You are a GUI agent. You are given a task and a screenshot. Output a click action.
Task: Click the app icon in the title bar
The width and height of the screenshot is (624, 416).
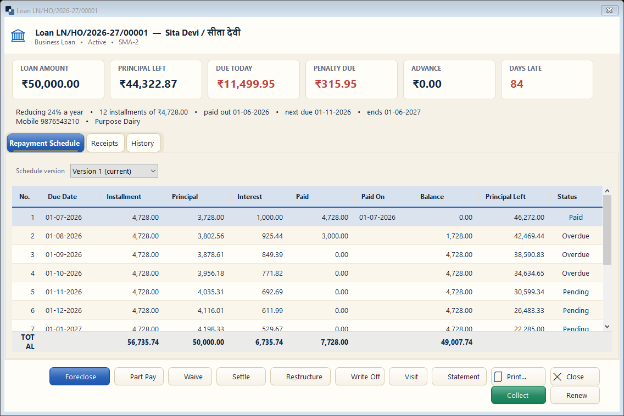9,10
